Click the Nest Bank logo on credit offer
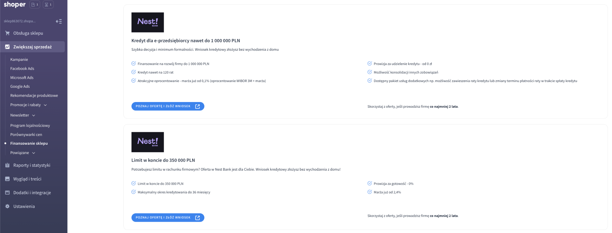Viewport: 612px width, 233px height. click(148, 22)
